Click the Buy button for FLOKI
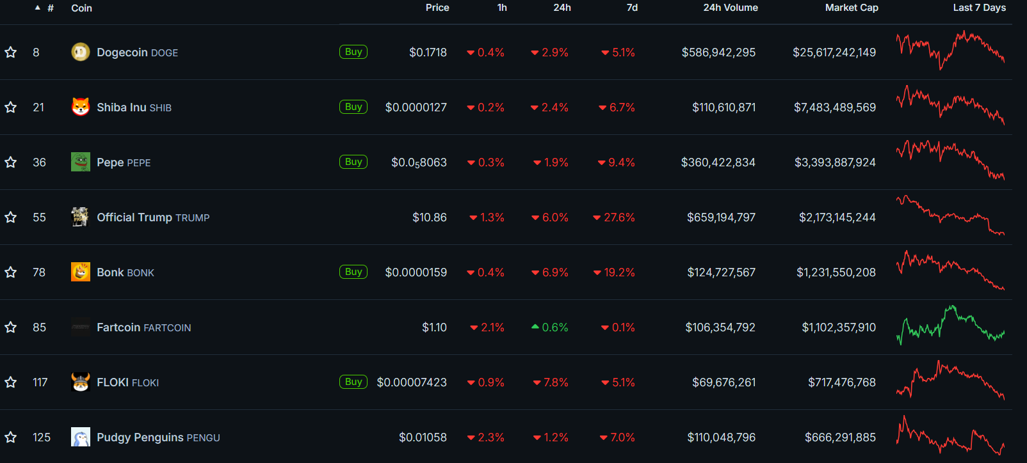Image resolution: width=1027 pixels, height=463 pixels. (x=353, y=382)
